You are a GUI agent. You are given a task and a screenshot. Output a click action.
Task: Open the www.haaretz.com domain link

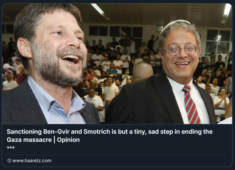click(x=32, y=161)
